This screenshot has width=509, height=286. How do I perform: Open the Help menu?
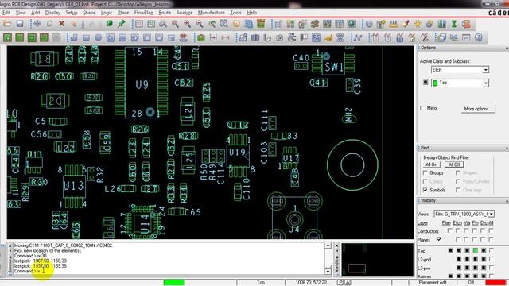pos(251,13)
